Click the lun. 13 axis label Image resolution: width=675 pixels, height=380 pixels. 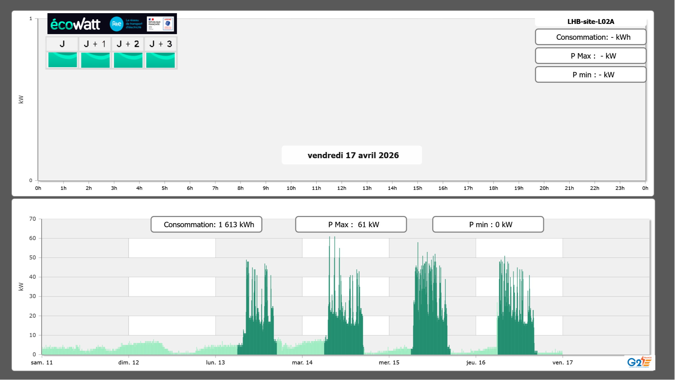tap(215, 363)
